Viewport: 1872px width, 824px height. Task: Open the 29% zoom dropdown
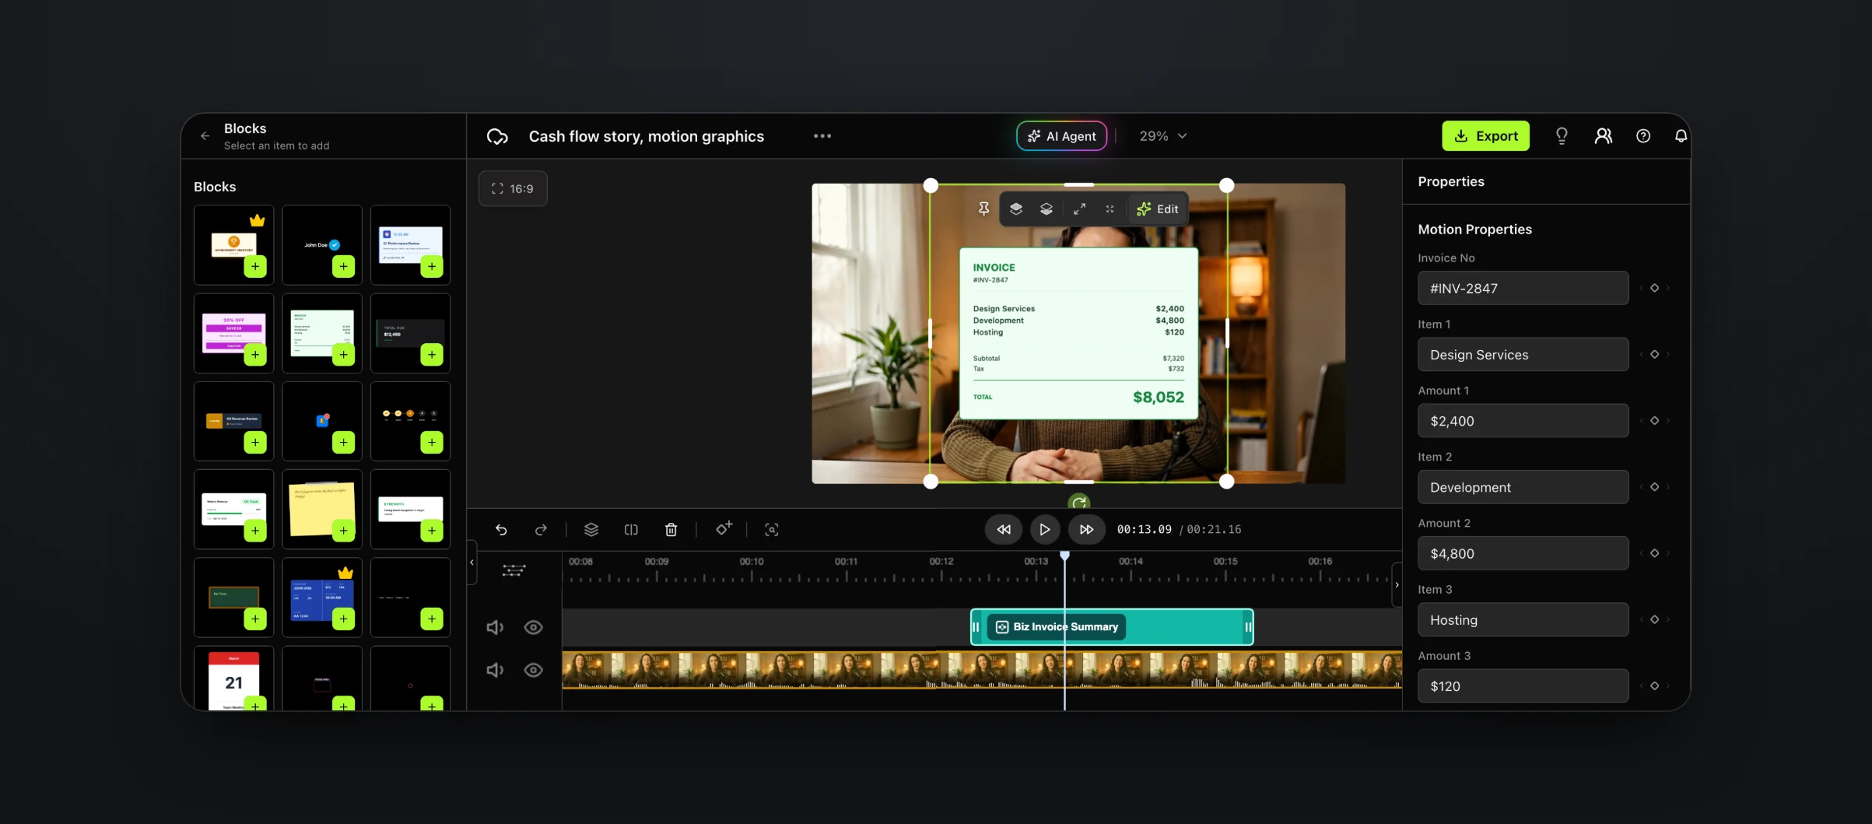(x=1163, y=136)
